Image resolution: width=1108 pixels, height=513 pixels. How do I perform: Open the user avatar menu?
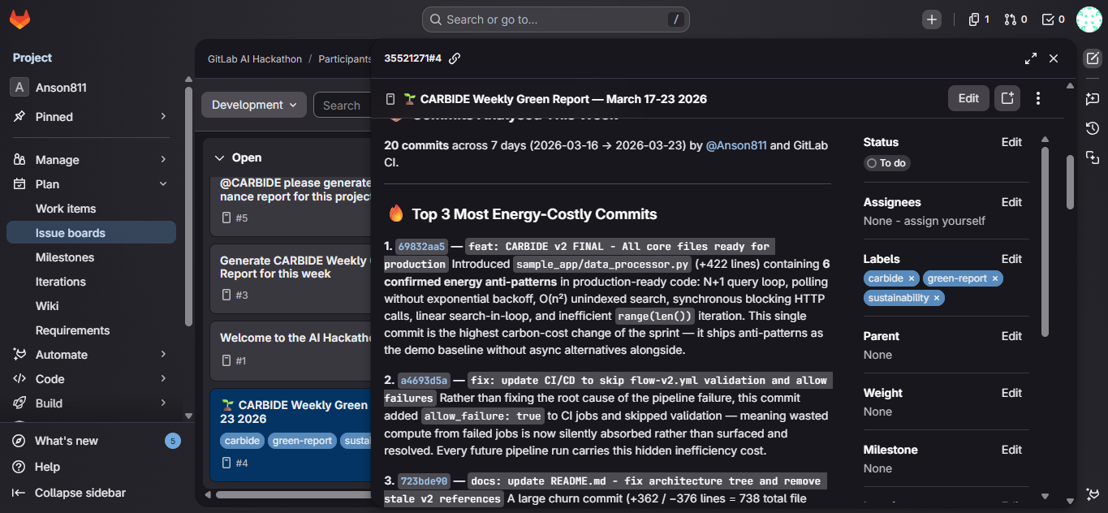pyautogui.click(x=1089, y=19)
